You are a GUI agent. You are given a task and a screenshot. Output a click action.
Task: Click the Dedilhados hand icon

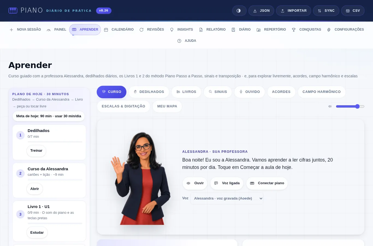click(135, 92)
